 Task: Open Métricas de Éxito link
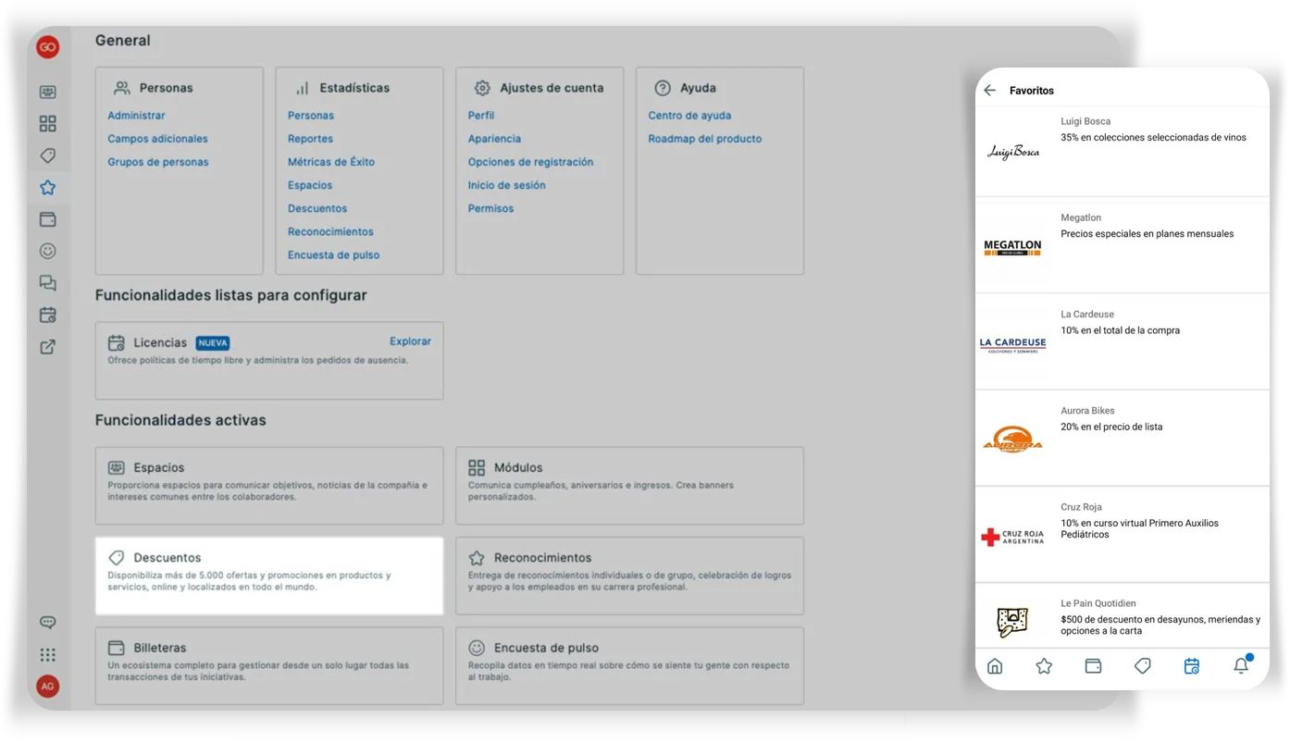[331, 162]
